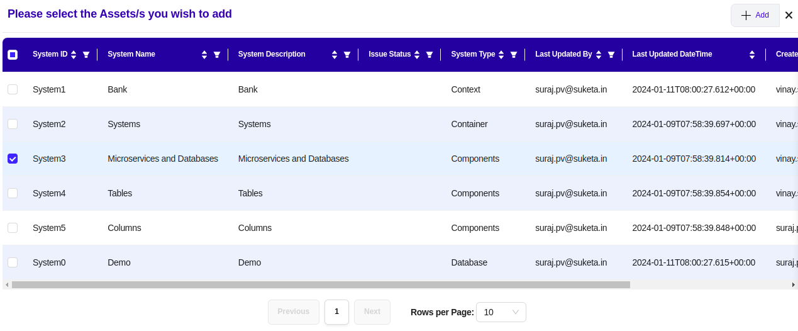Click the System Type filter icon

(x=514, y=55)
